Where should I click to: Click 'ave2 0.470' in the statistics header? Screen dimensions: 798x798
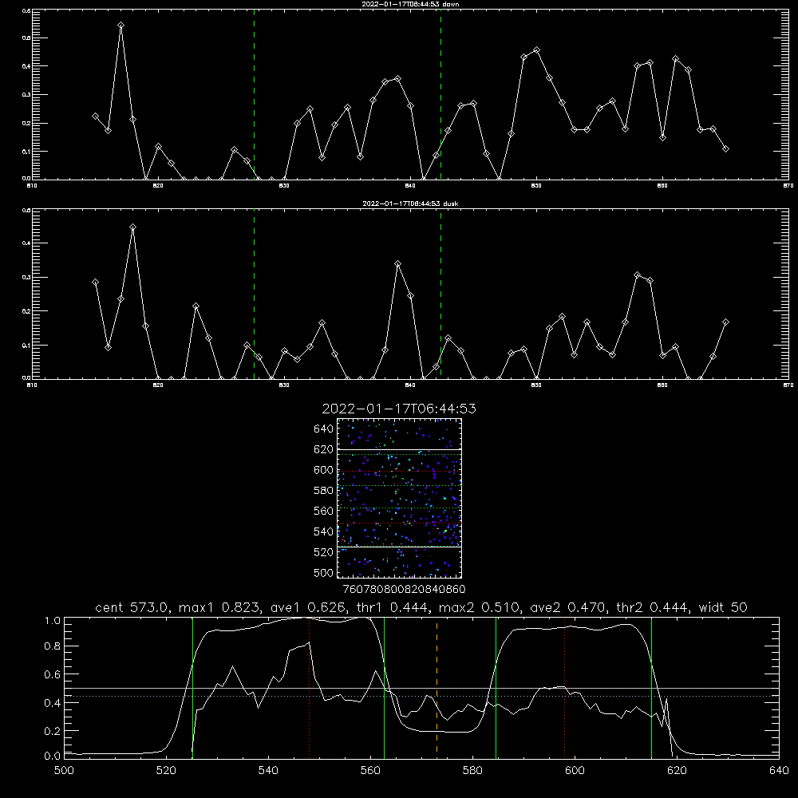coord(570,607)
